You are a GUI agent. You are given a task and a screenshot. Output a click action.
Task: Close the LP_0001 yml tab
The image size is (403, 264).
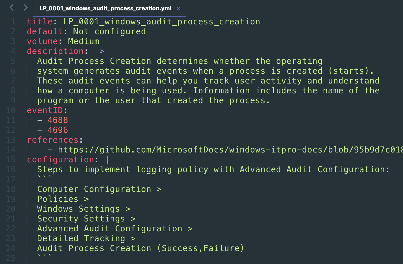pyautogui.click(x=178, y=9)
